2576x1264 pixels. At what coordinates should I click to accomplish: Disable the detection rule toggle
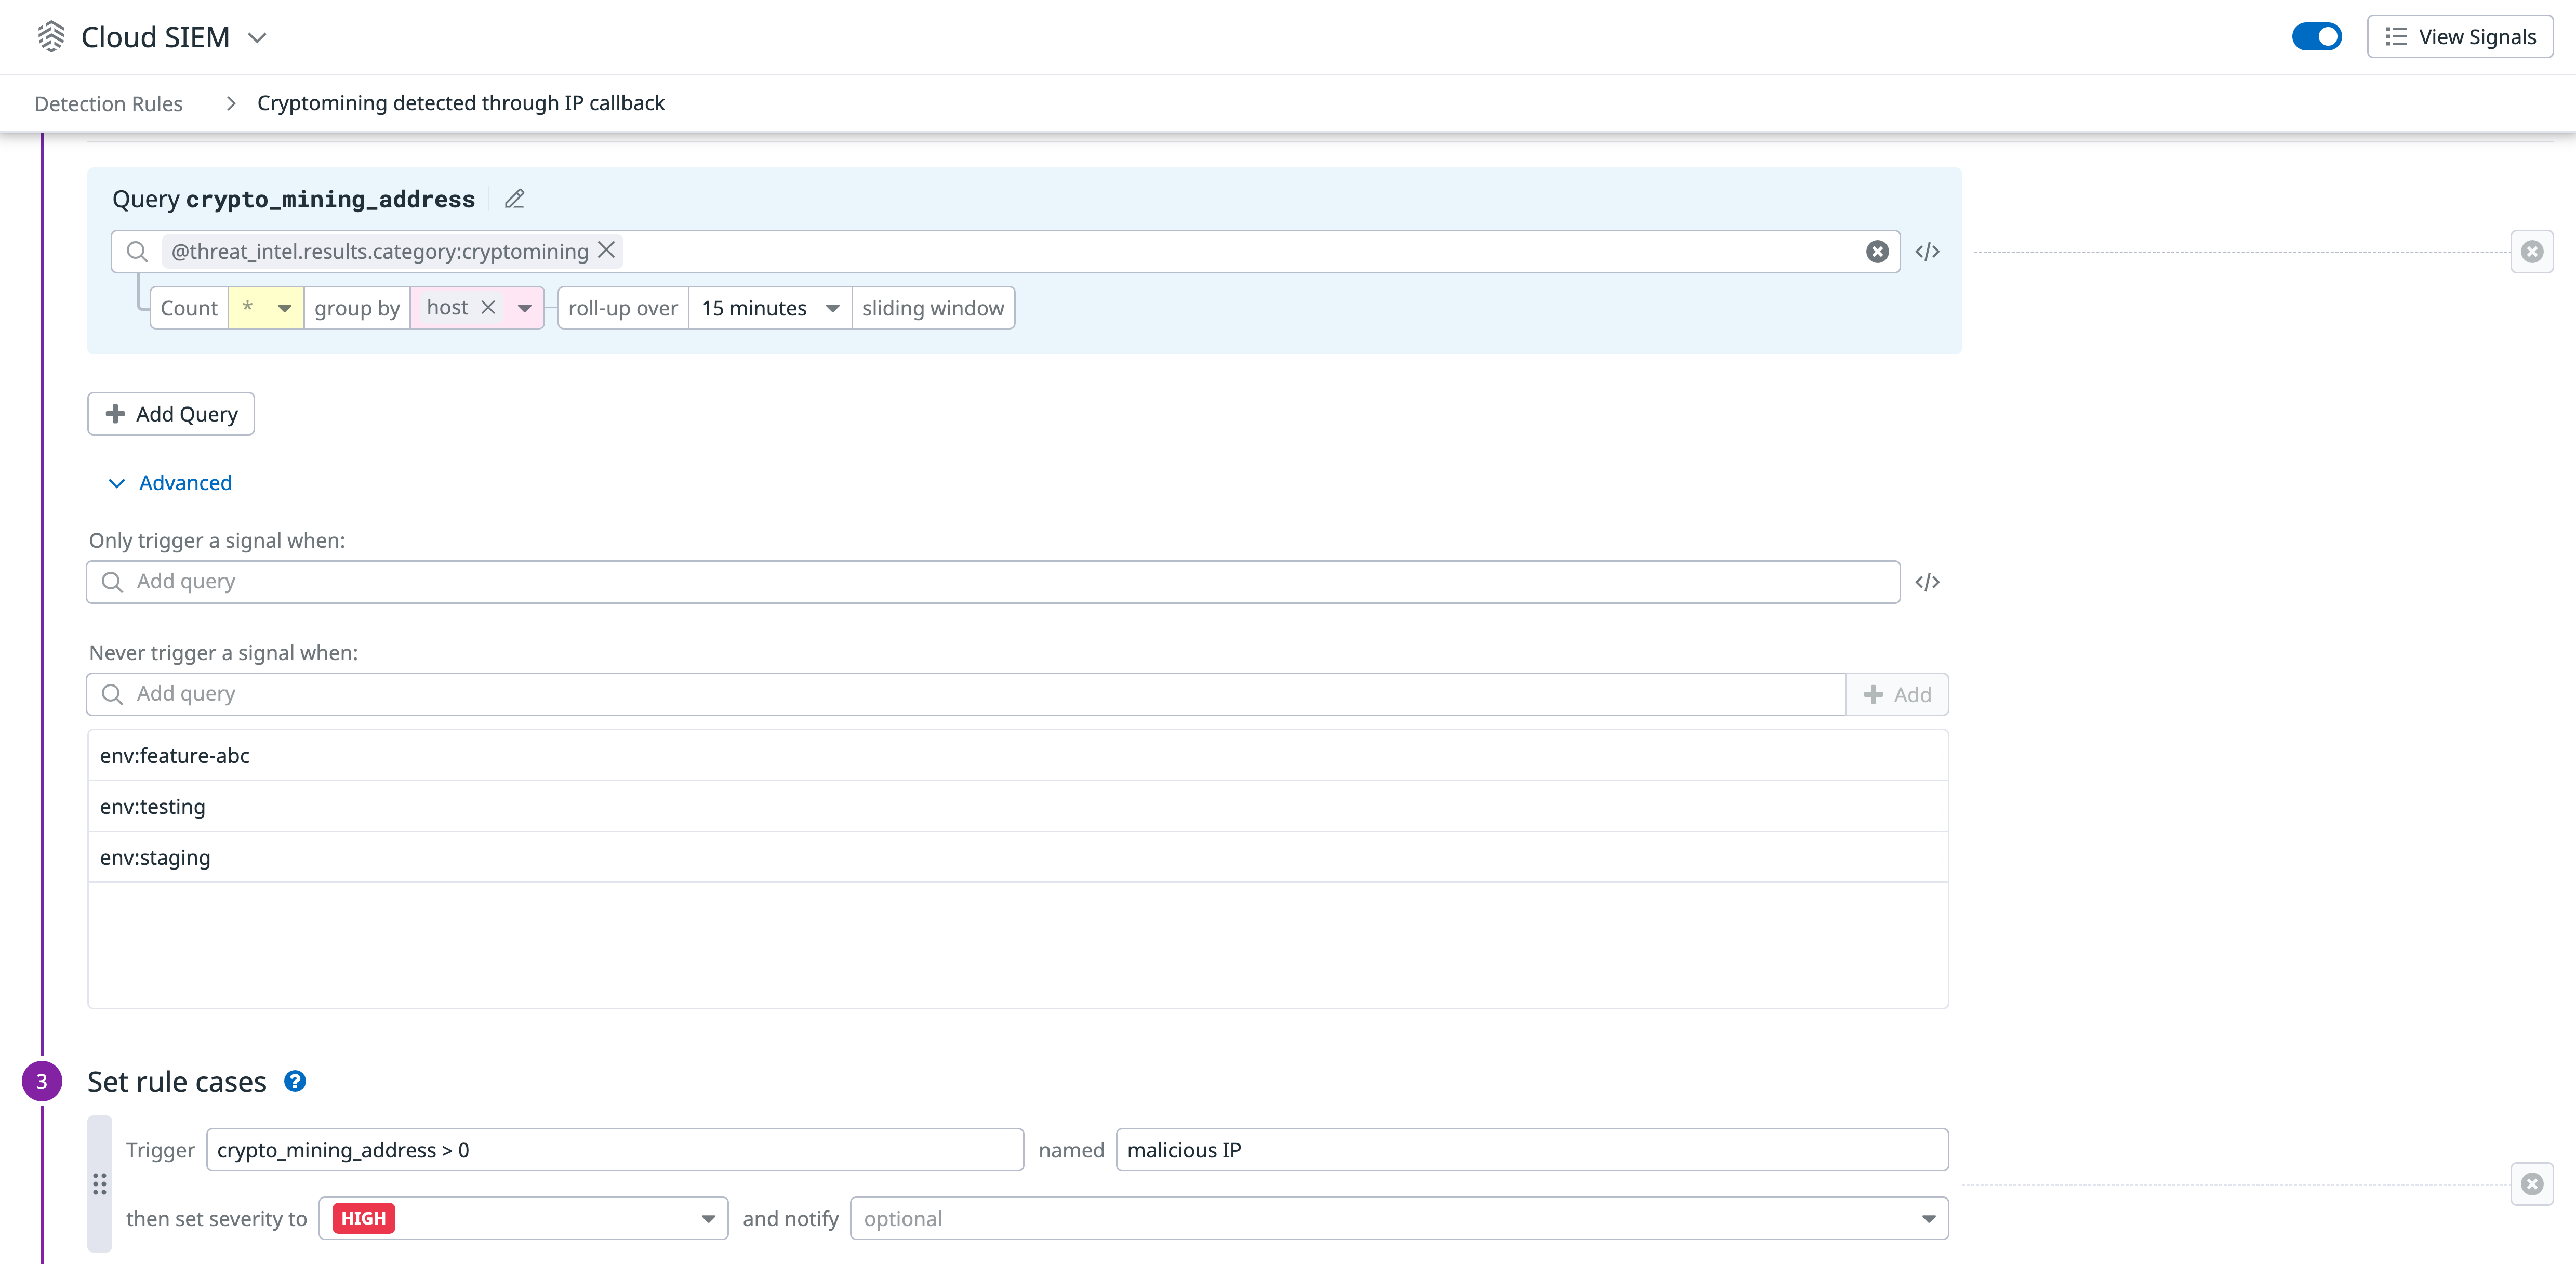[2317, 36]
